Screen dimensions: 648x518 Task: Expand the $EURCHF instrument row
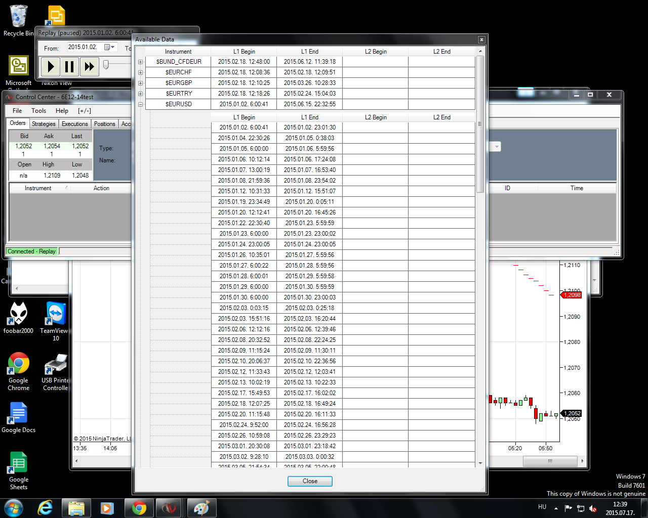(x=140, y=72)
